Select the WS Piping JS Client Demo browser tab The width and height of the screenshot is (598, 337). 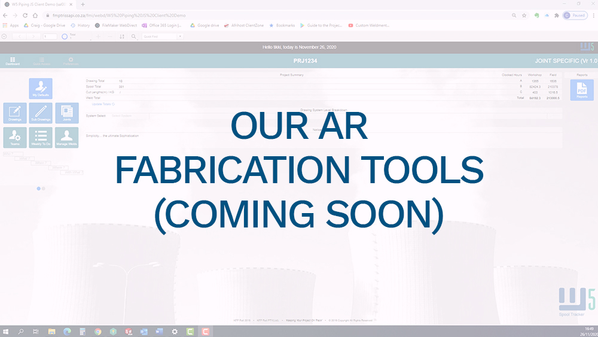tap(37, 4)
